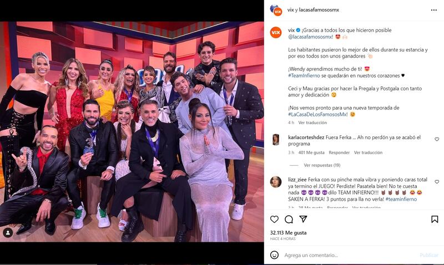Save post using the bookmark icon
The image size is (444, 265).
coord(435,219)
